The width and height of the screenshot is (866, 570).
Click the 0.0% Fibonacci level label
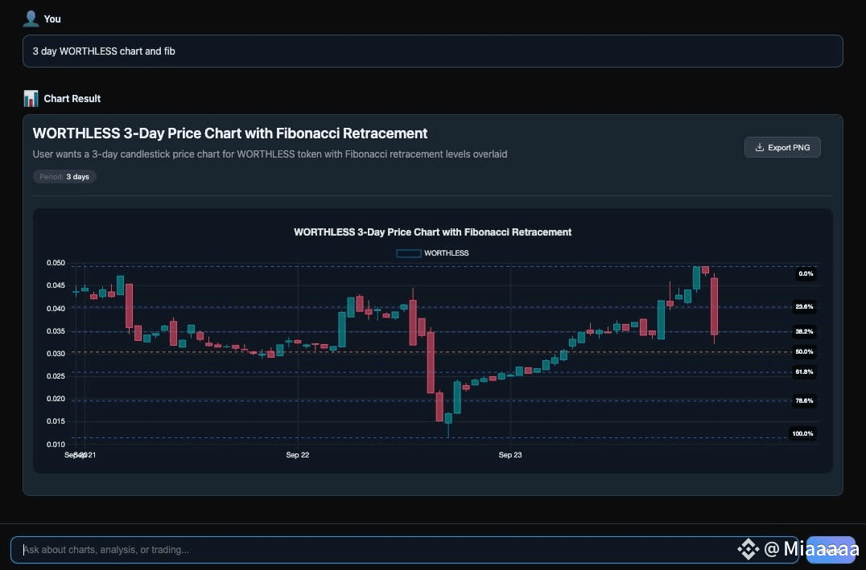coord(806,273)
